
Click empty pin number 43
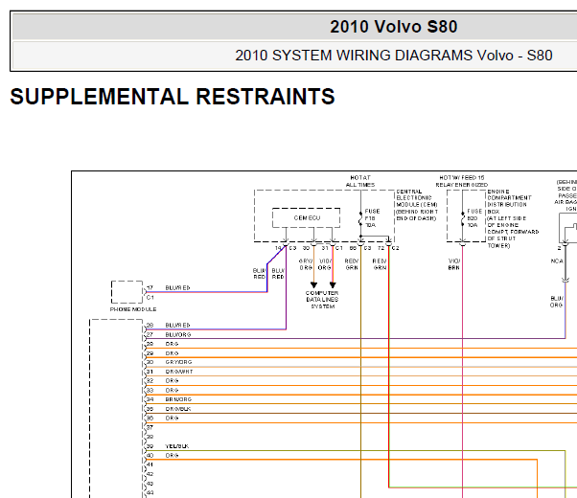(150, 484)
